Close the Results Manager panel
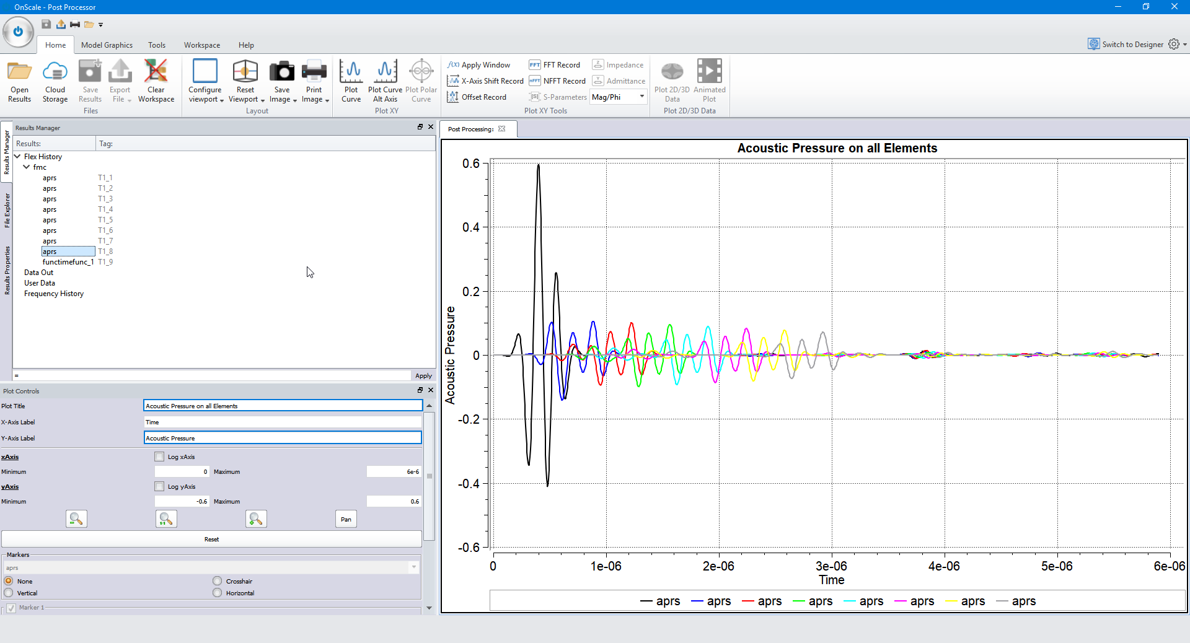The height and width of the screenshot is (643, 1190). click(x=431, y=127)
